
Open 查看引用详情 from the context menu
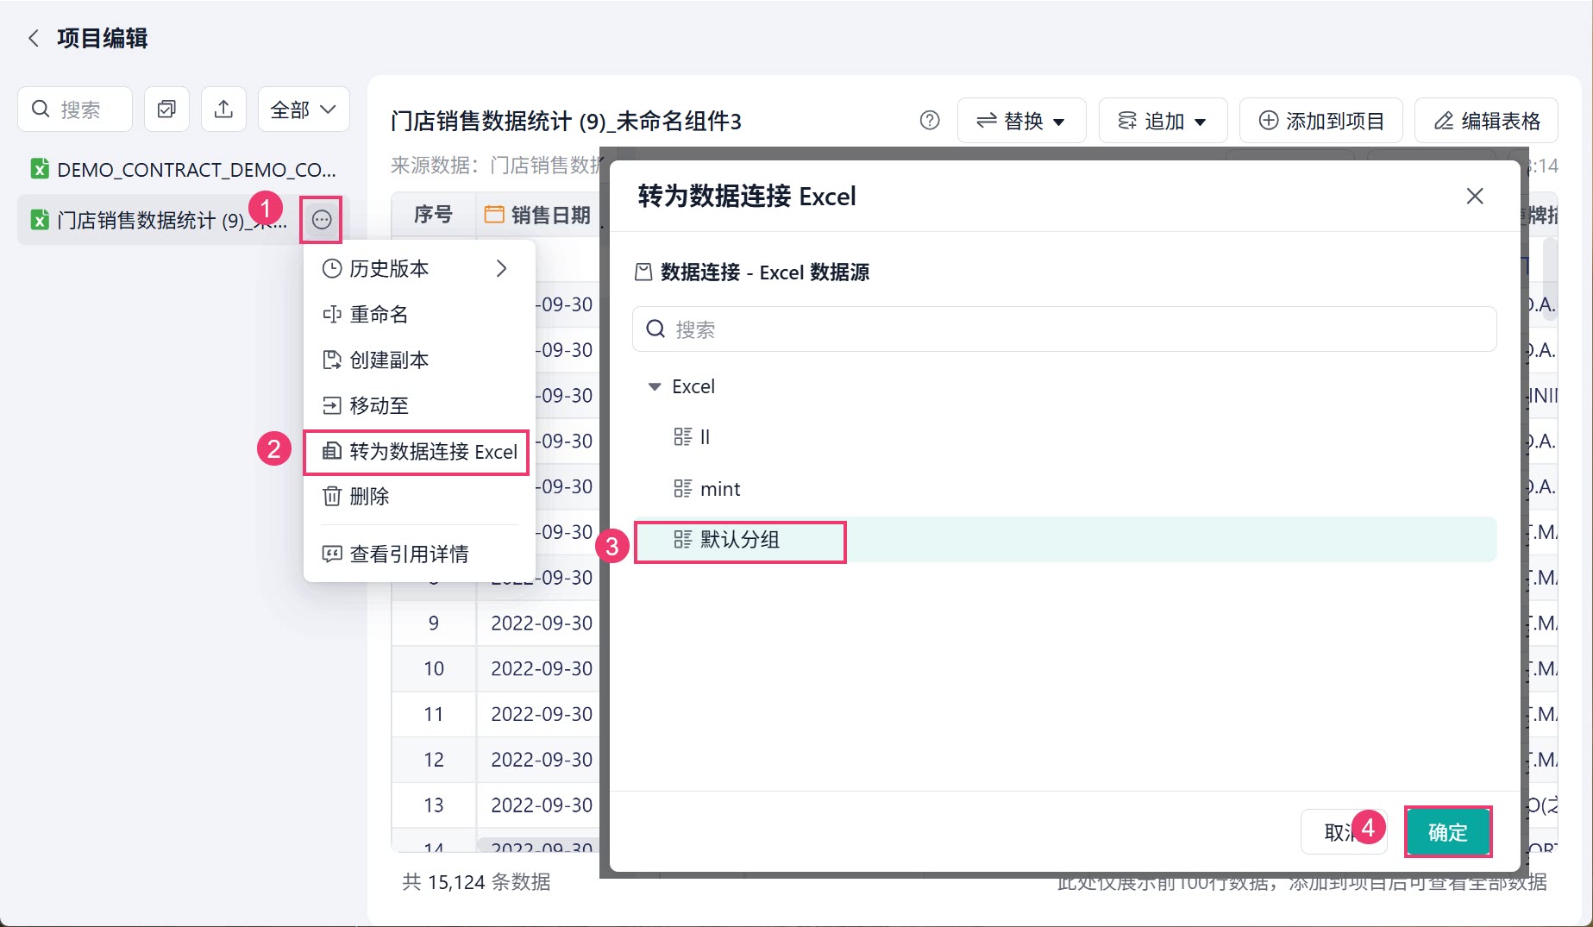[419, 554]
